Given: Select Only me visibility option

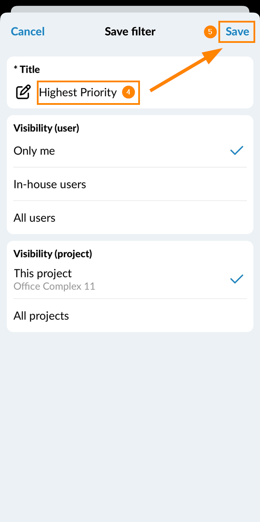Looking at the screenshot, I should point(34,151).
